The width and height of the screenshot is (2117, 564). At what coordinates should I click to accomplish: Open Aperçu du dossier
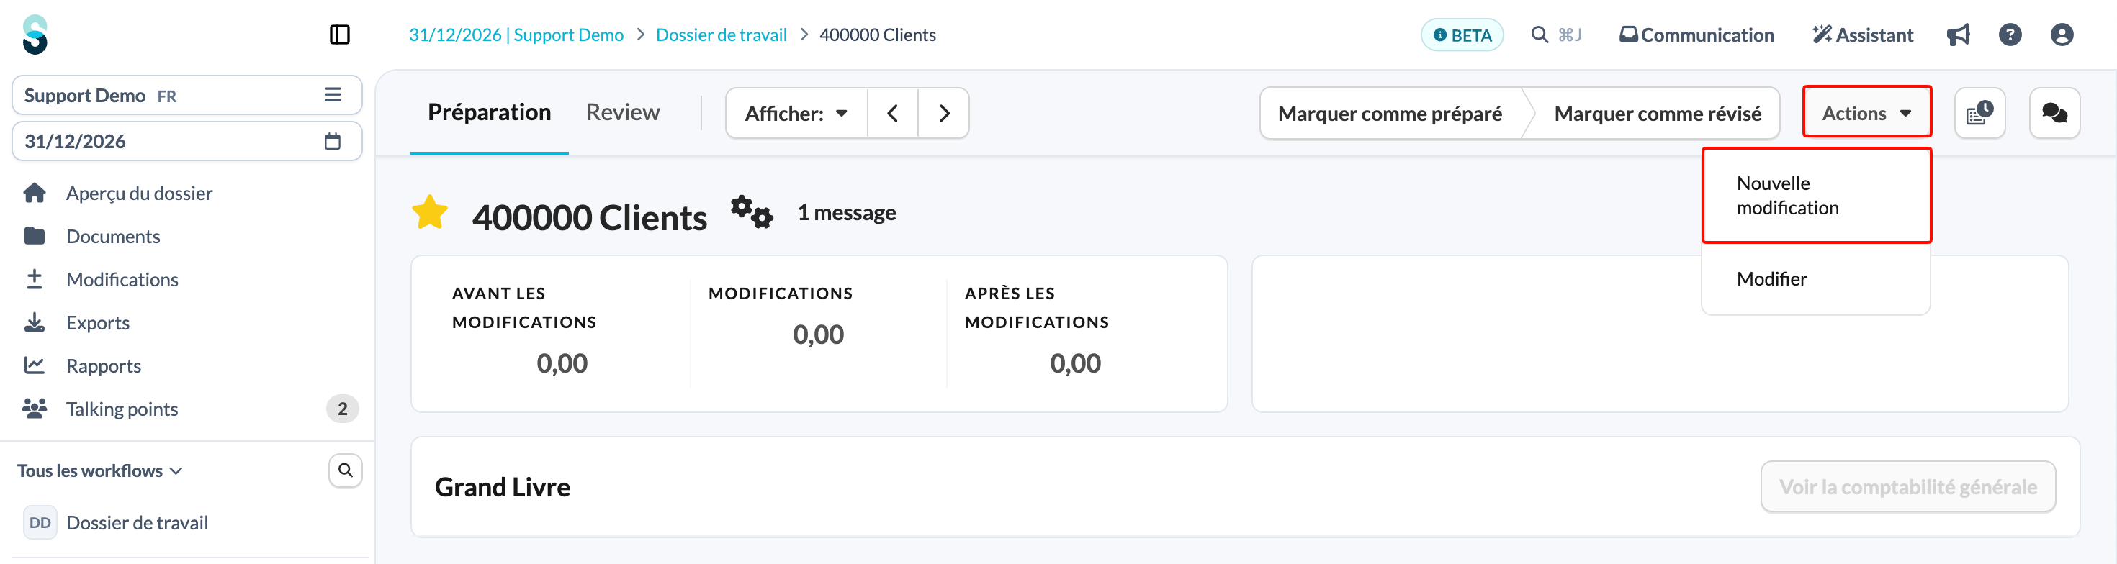pos(139,193)
